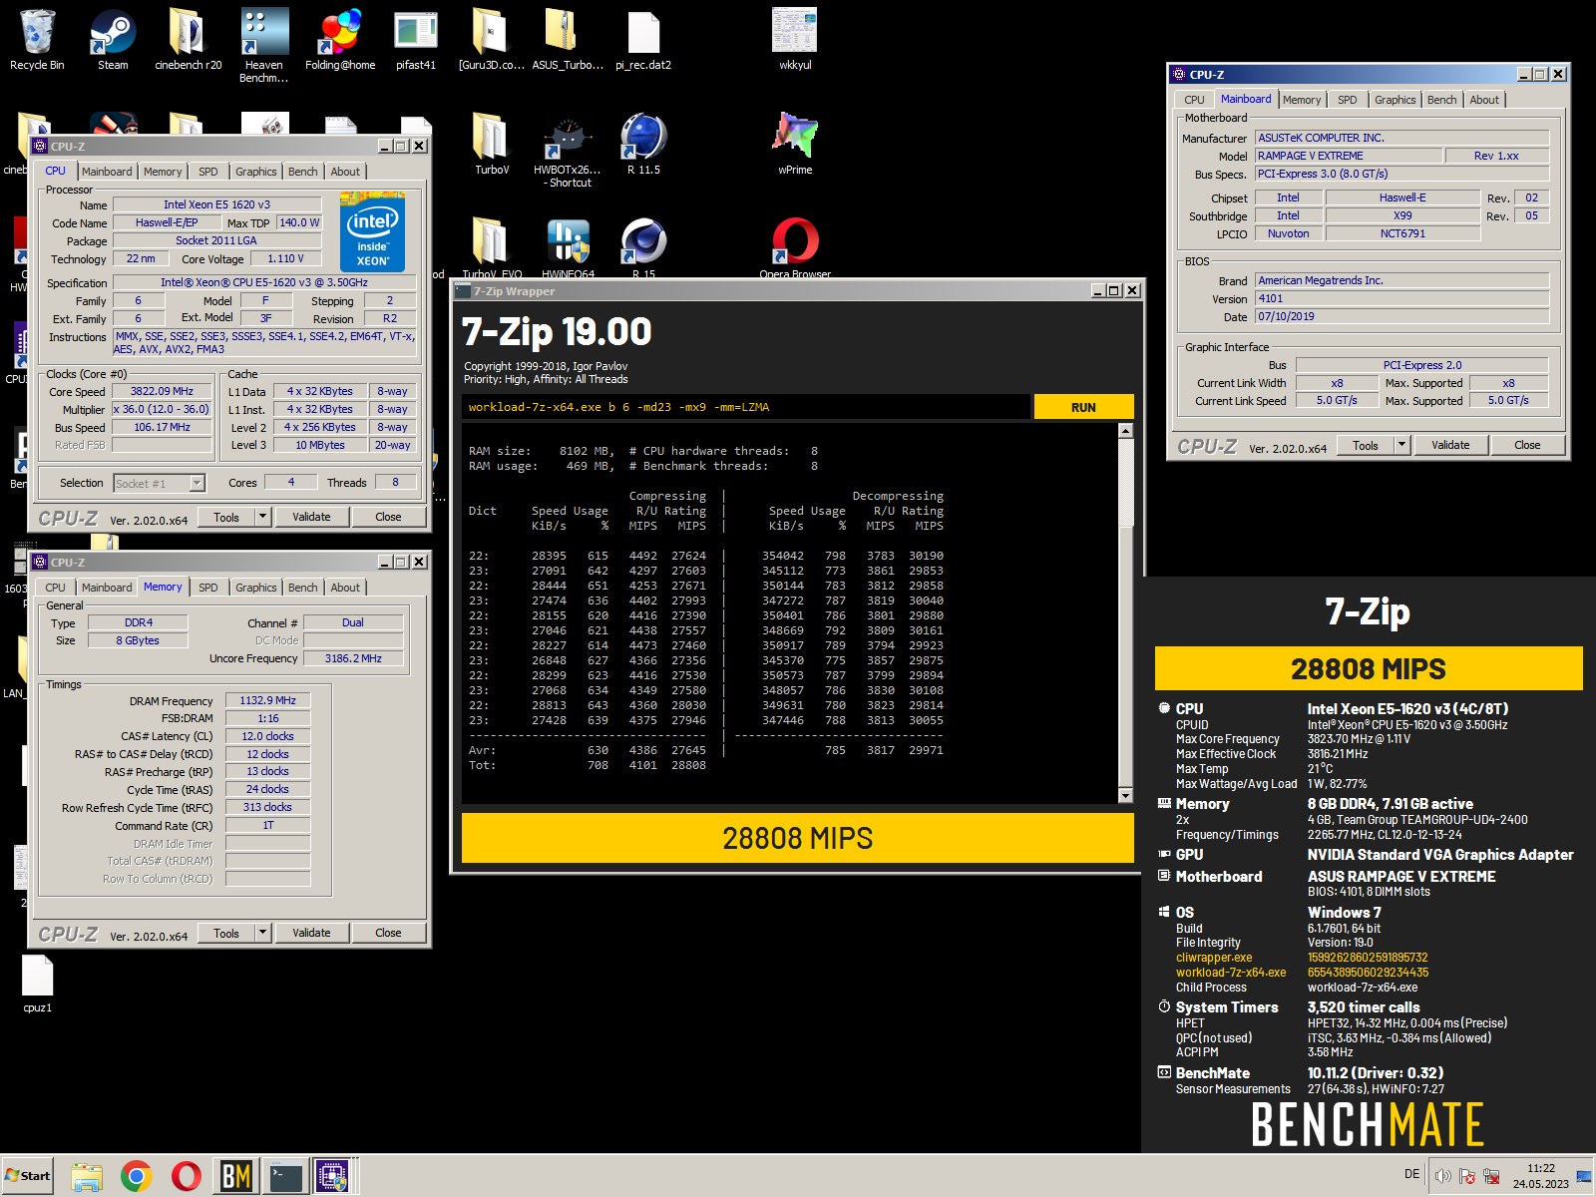1596x1197 pixels.
Task: Open Opera from the taskbar
Action: [x=186, y=1177]
